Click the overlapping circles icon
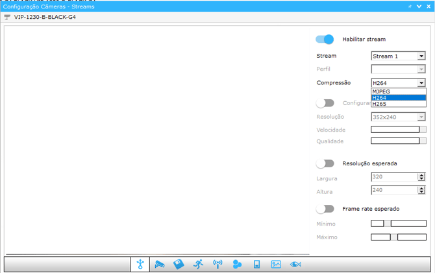The image size is (435, 273). (x=237, y=264)
